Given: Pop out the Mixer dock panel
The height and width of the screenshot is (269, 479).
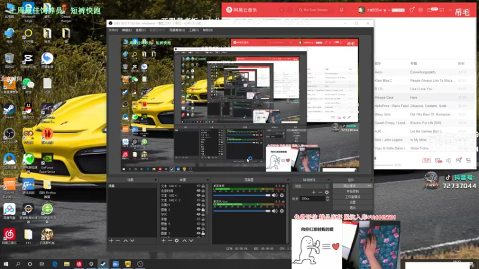Looking at the screenshot, I should pyautogui.click(x=288, y=180).
